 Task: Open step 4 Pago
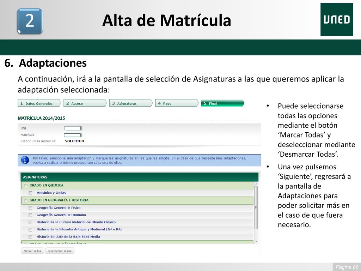point(177,103)
